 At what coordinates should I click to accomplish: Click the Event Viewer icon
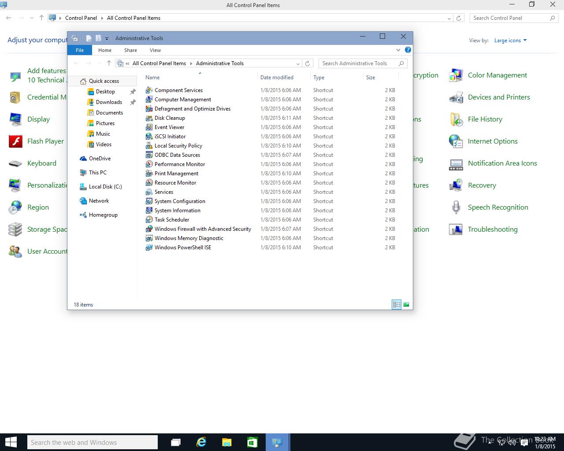coord(149,127)
